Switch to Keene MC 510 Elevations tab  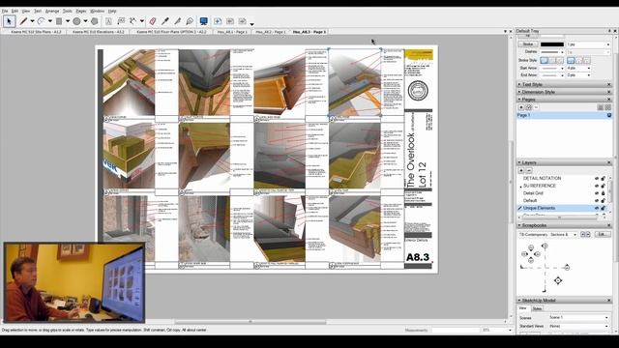99,32
